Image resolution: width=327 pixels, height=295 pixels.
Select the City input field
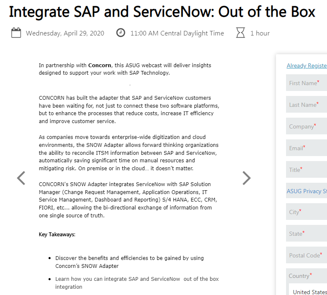(x=307, y=212)
